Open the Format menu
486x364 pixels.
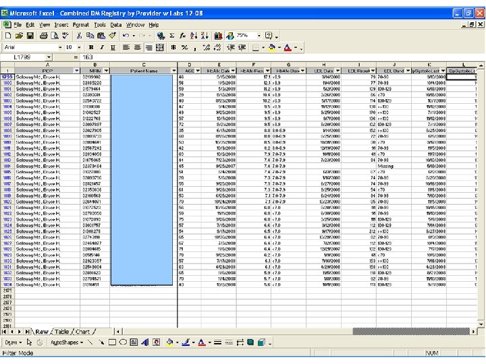pos(80,25)
